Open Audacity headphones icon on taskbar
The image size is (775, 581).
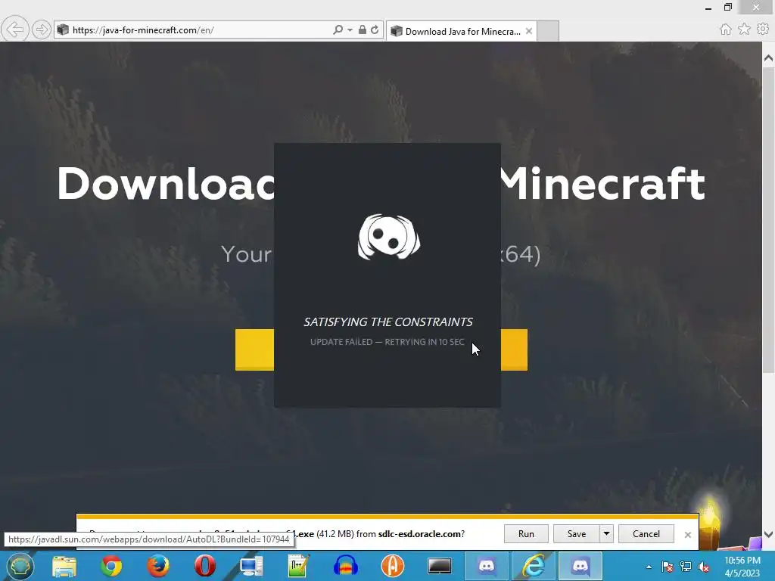click(x=345, y=566)
